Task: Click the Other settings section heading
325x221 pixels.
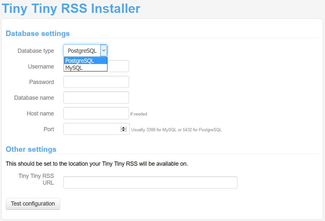Action: (x=31, y=149)
